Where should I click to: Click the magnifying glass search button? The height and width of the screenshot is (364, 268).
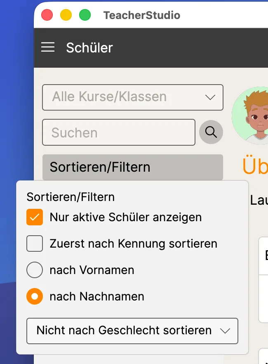coord(211,132)
